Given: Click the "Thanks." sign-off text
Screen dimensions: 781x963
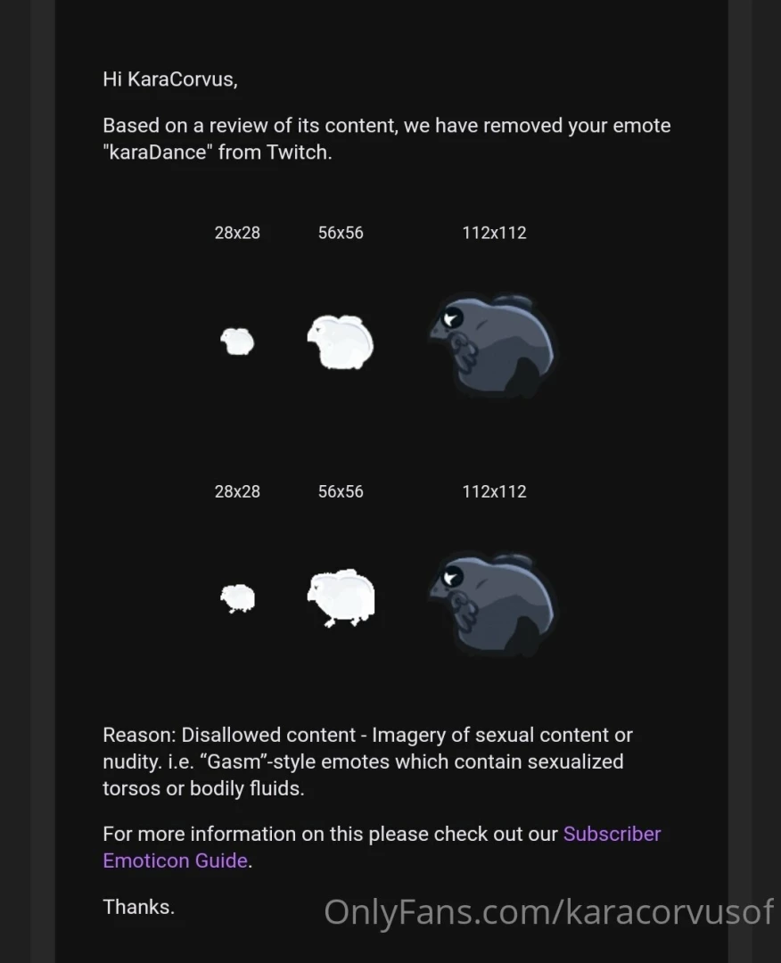Looking at the screenshot, I should coord(139,907).
